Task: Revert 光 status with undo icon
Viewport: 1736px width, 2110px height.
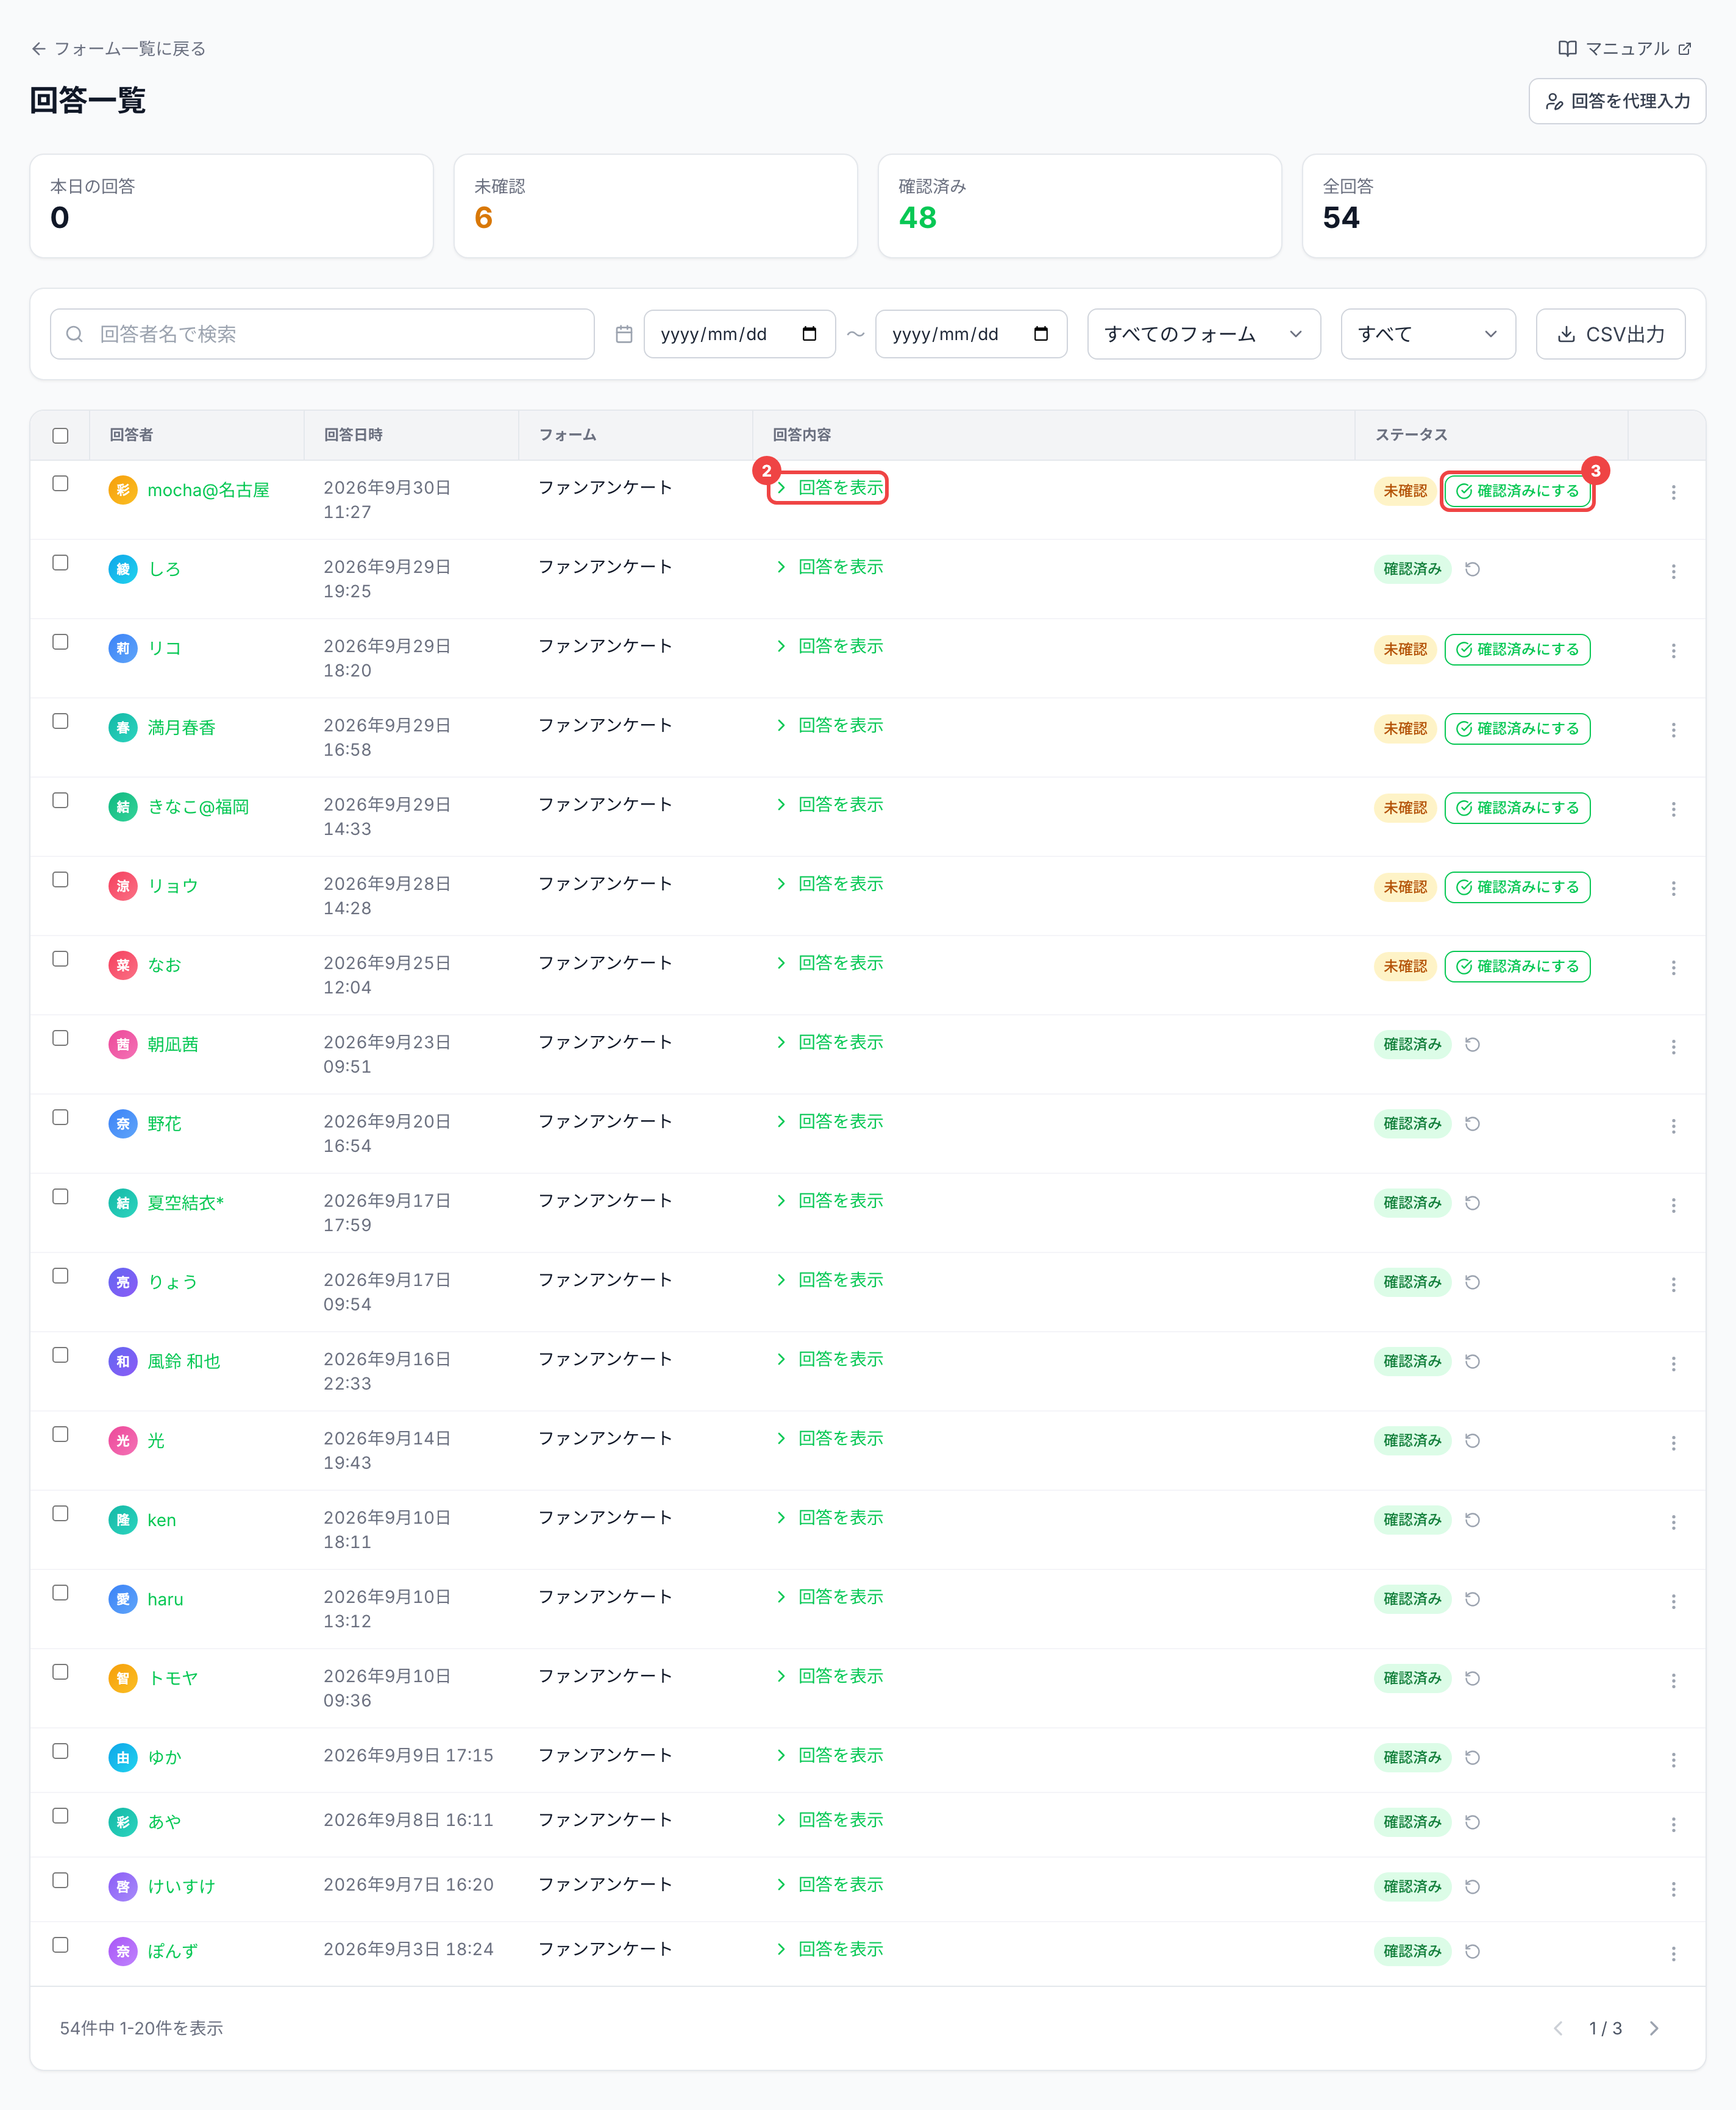Action: (1472, 1441)
